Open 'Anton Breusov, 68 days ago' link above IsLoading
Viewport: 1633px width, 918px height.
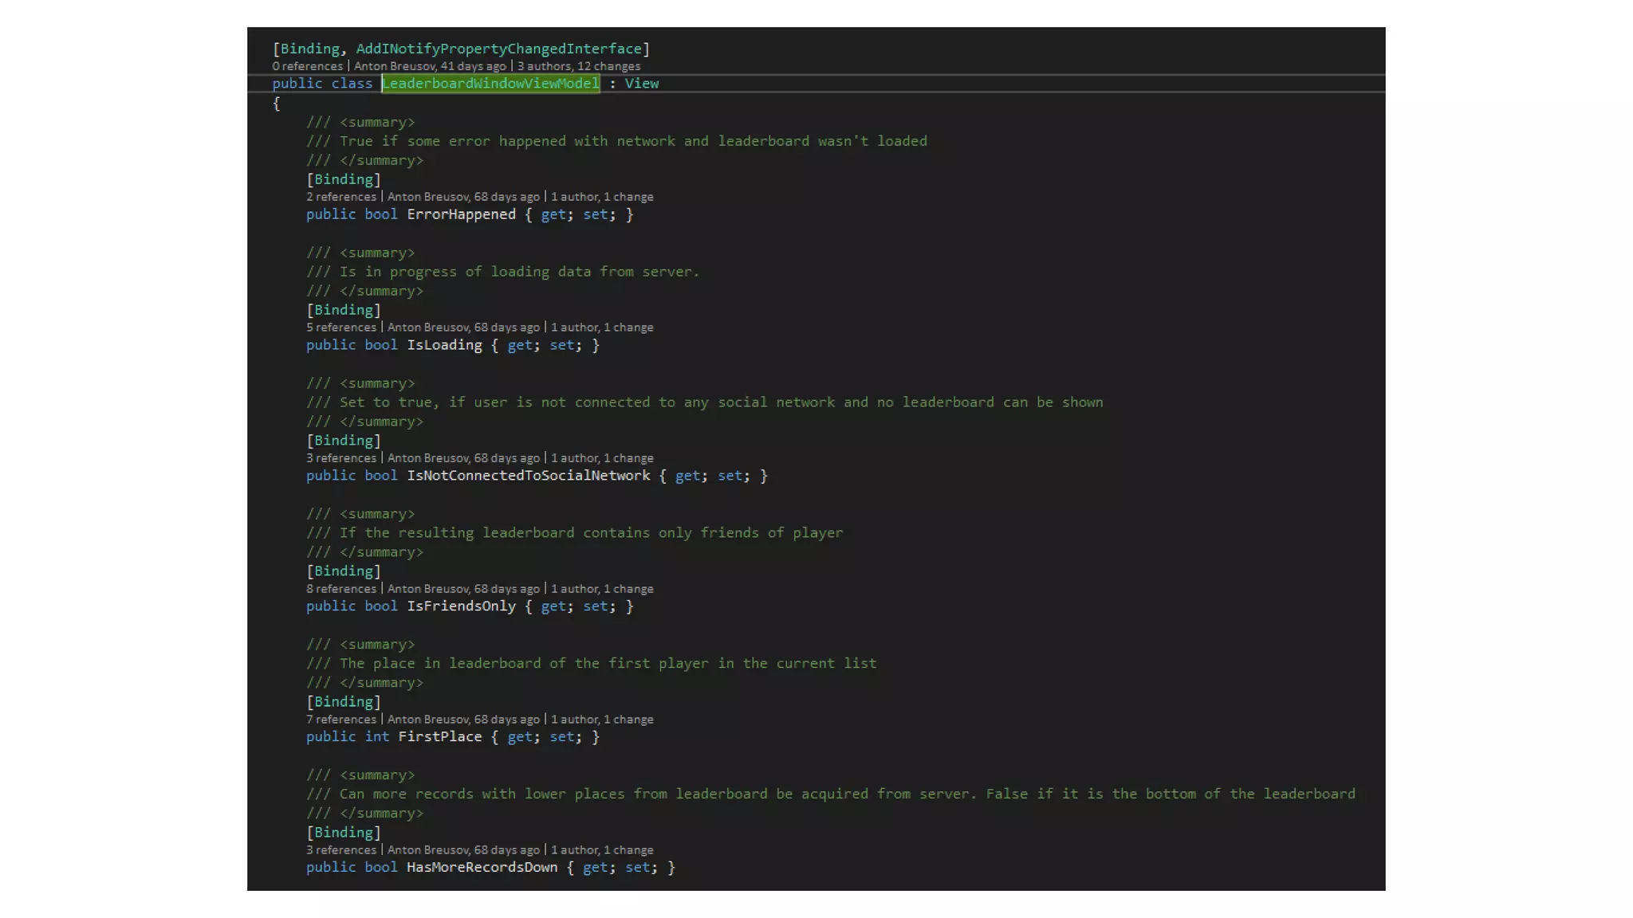click(463, 328)
